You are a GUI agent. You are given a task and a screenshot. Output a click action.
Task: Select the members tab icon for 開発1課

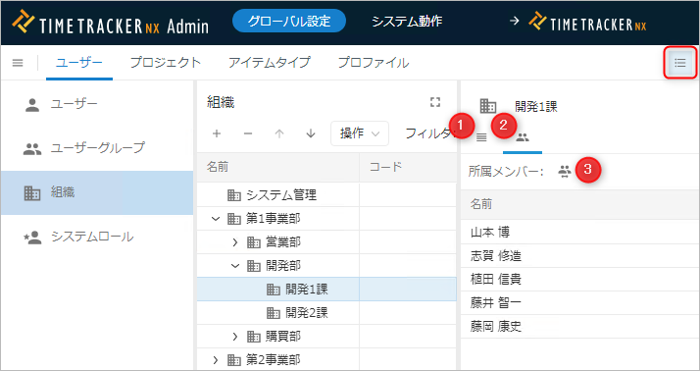click(523, 137)
